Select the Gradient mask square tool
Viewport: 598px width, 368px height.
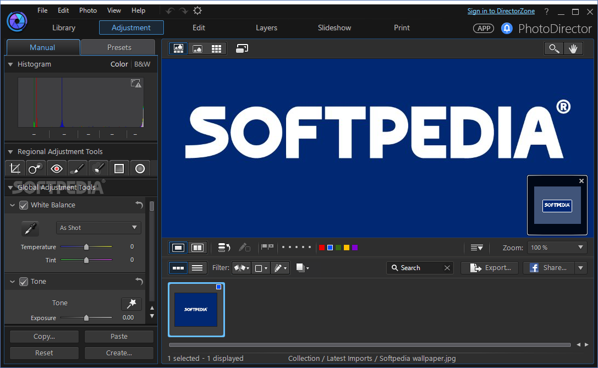pyautogui.click(x=119, y=168)
